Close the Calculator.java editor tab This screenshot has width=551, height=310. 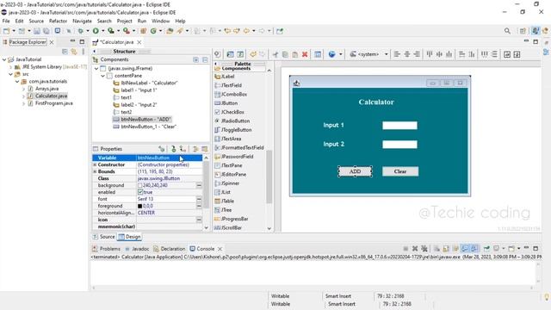coord(139,42)
